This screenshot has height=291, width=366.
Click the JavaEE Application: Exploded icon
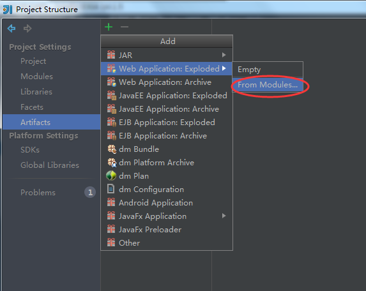pyautogui.click(x=111, y=95)
